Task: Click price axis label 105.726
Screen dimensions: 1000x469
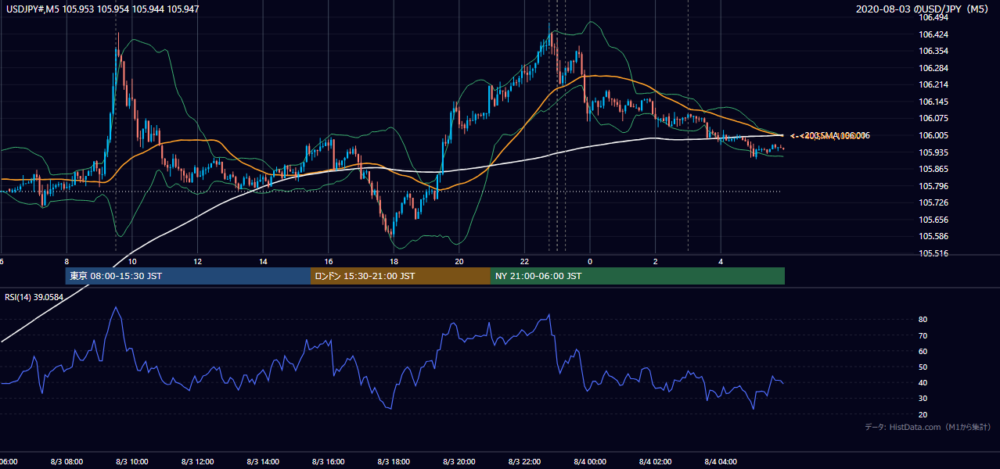Action: pyautogui.click(x=934, y=203)
